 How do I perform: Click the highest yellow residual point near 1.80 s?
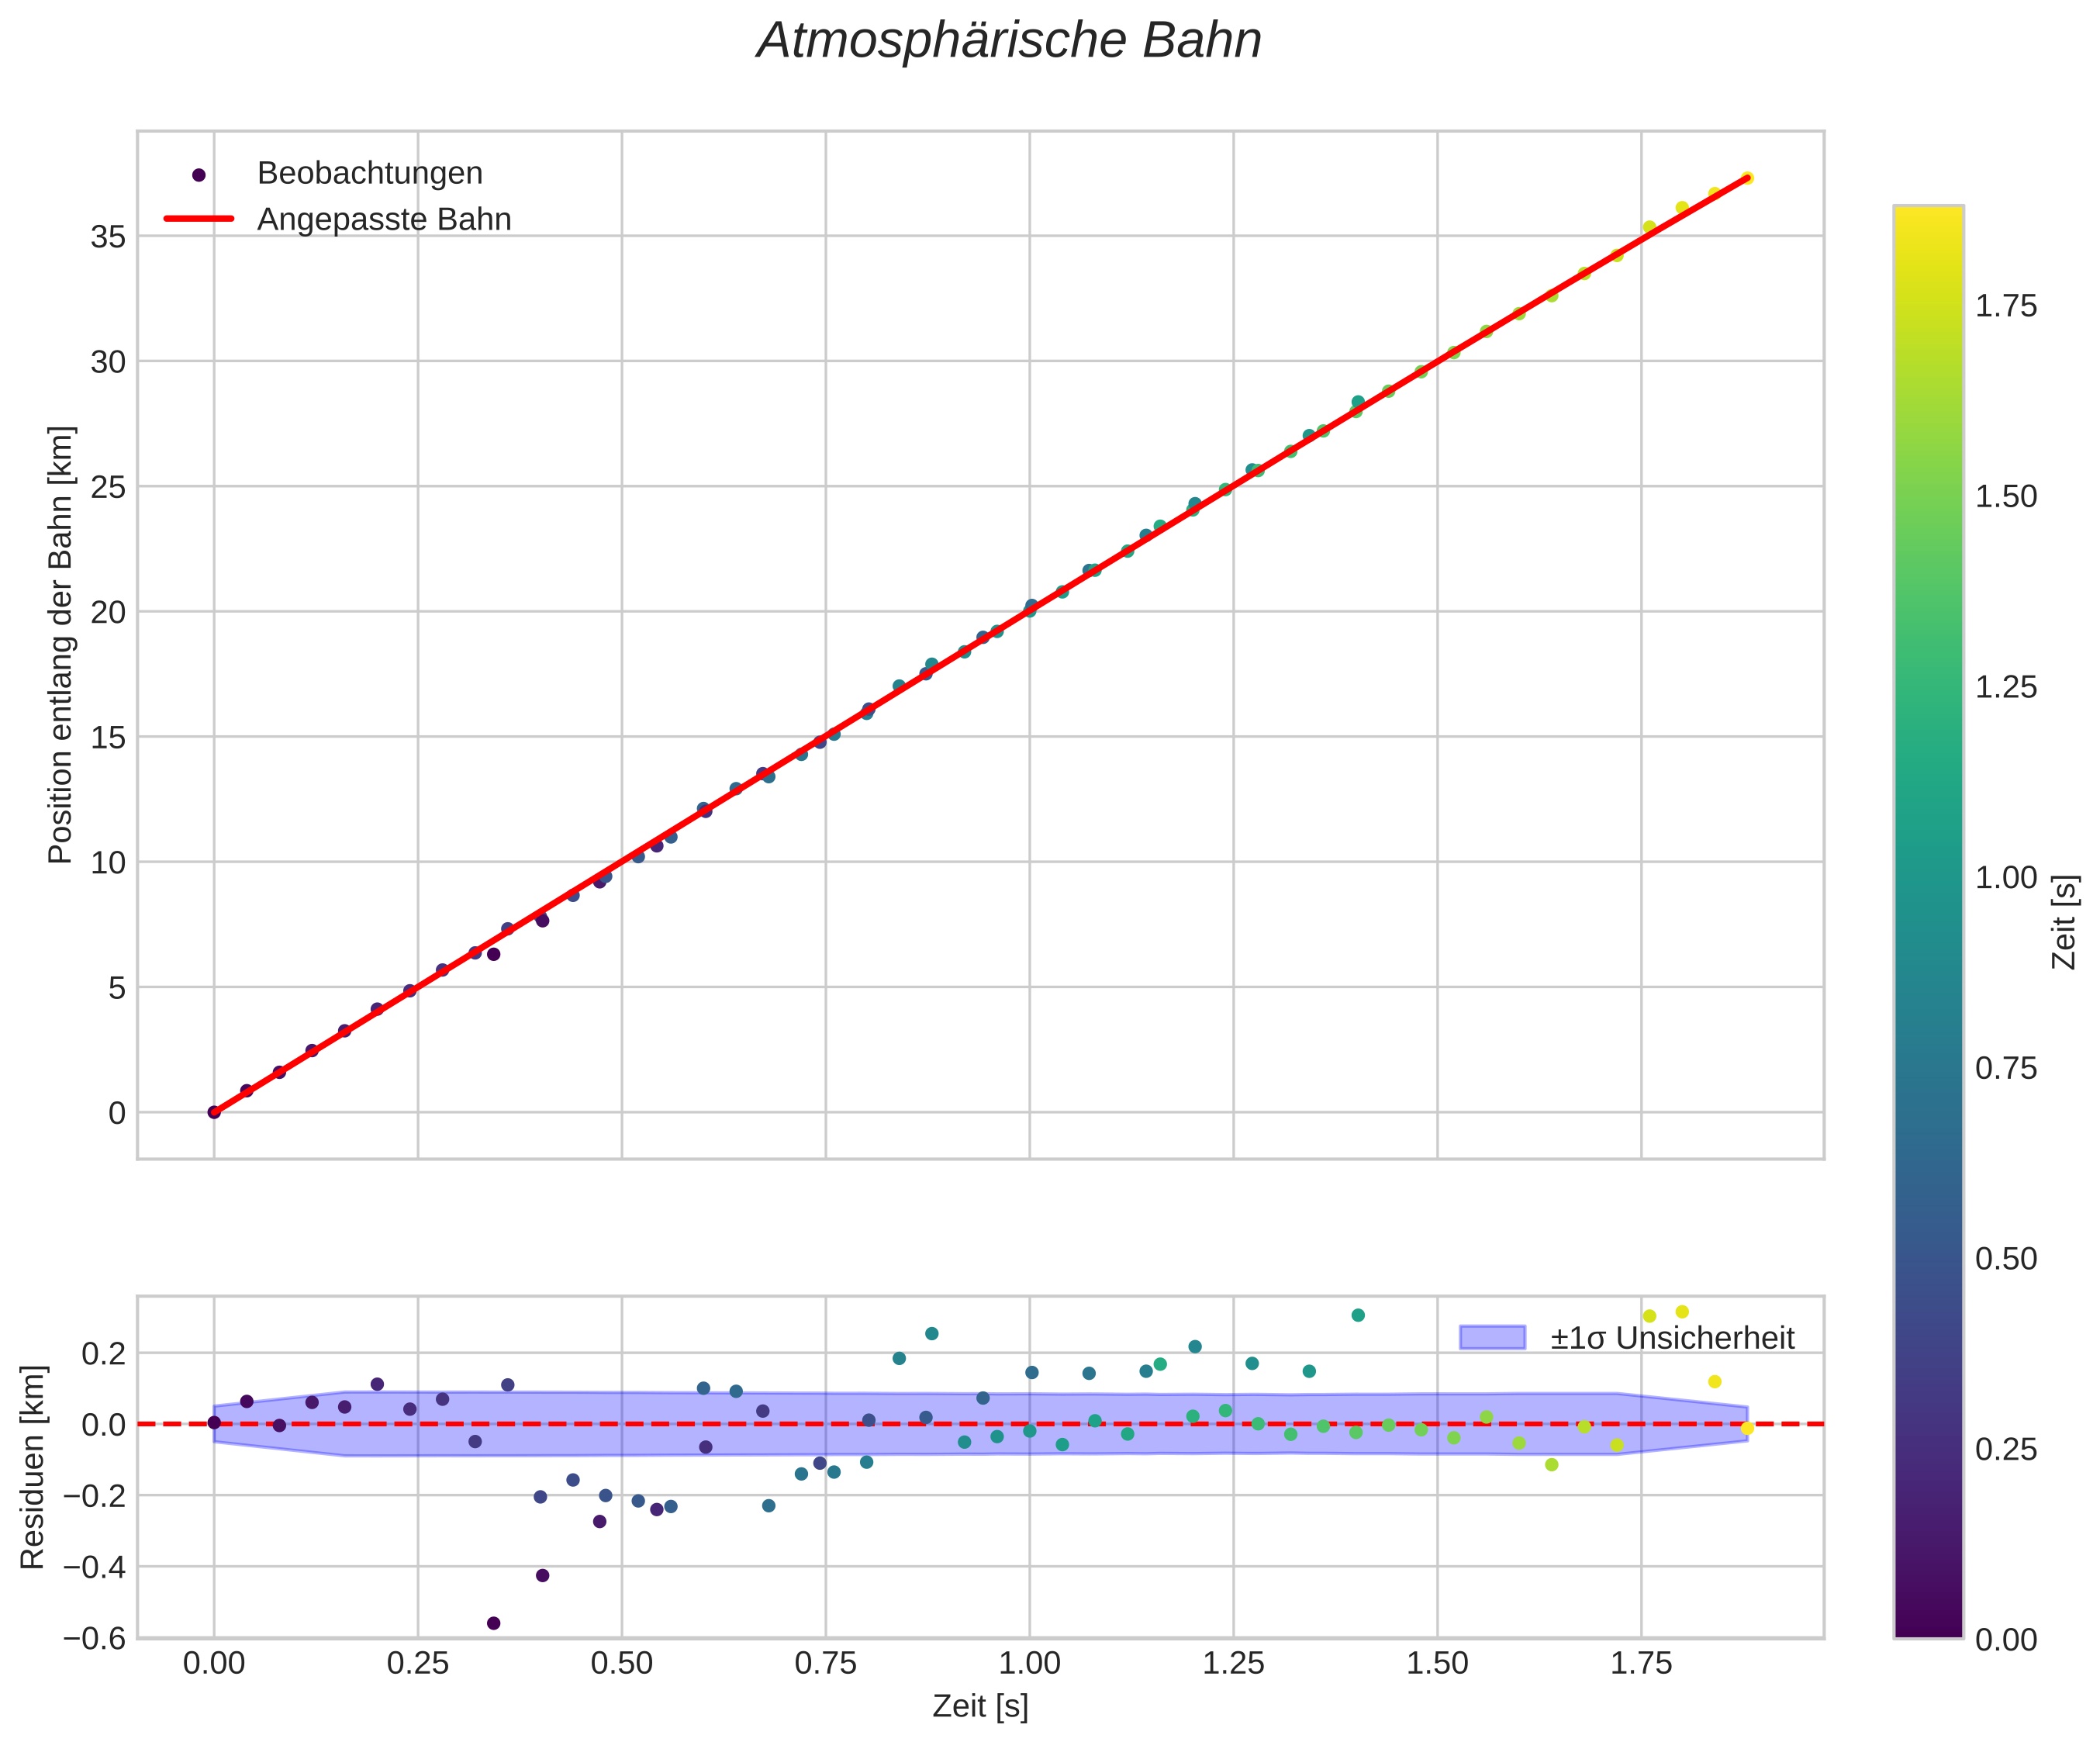click(1682, 1312)
